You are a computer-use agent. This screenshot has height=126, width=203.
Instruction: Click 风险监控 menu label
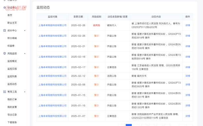tap(12, 53)
